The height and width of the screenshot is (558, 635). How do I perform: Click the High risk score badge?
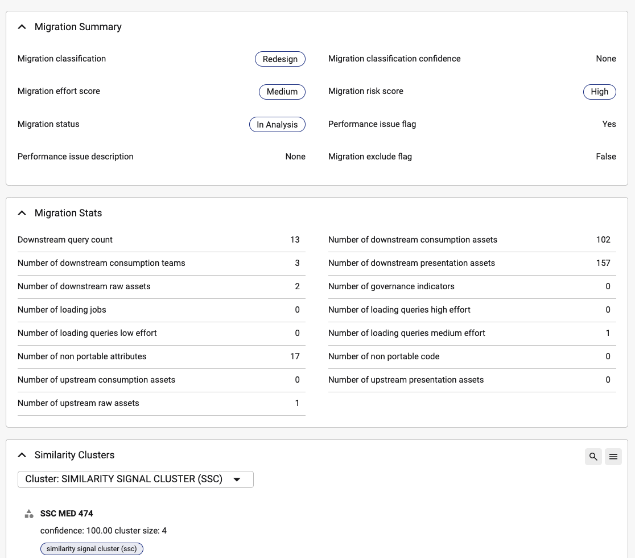pos(599,92)
